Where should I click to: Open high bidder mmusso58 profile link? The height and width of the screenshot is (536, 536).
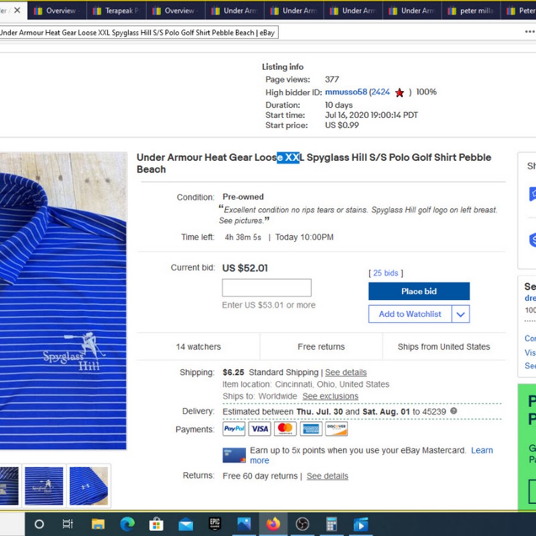pyautogui.click(x=346, y=92)
